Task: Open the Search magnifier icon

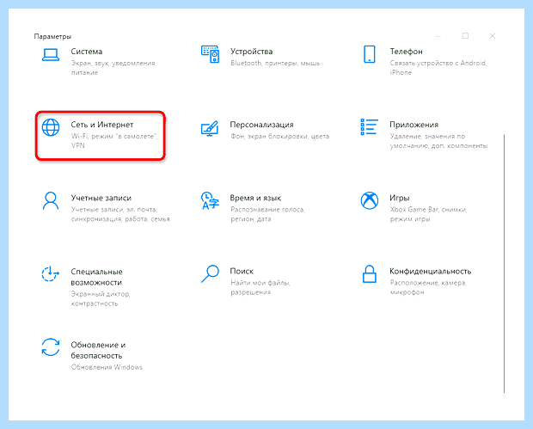Action: tap(210, 274)
